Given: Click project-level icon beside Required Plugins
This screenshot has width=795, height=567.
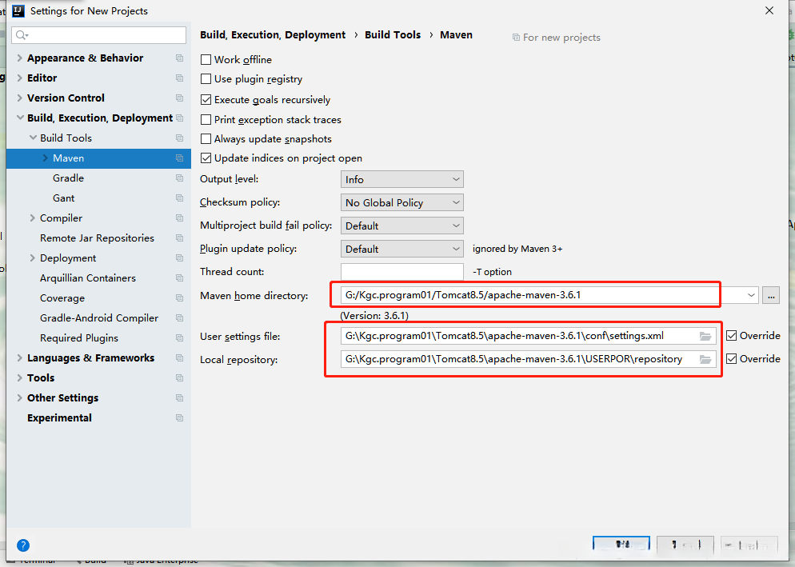Looking at the screenshot, I should pyautogui.click(x=179, y=337).
